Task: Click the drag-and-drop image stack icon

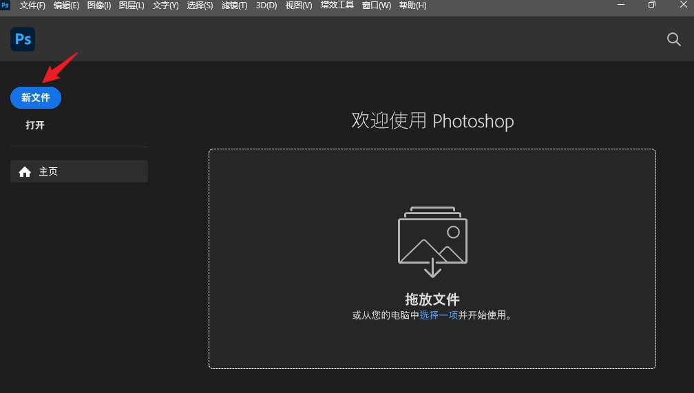Action: [x=432, y=242]
